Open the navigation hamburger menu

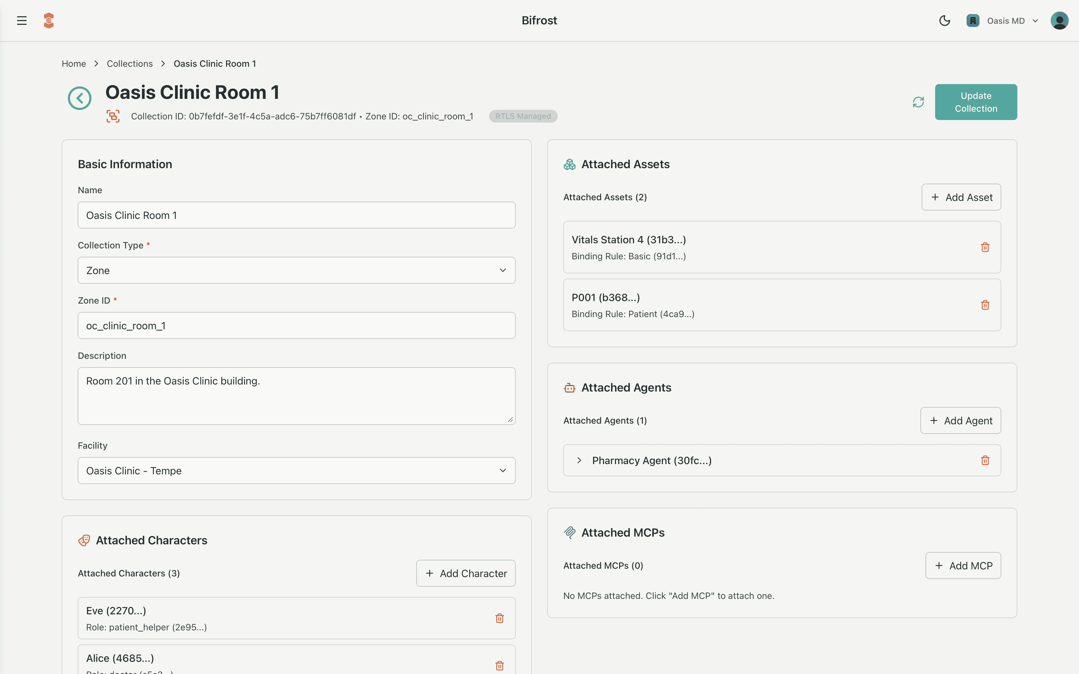(22, 20)
